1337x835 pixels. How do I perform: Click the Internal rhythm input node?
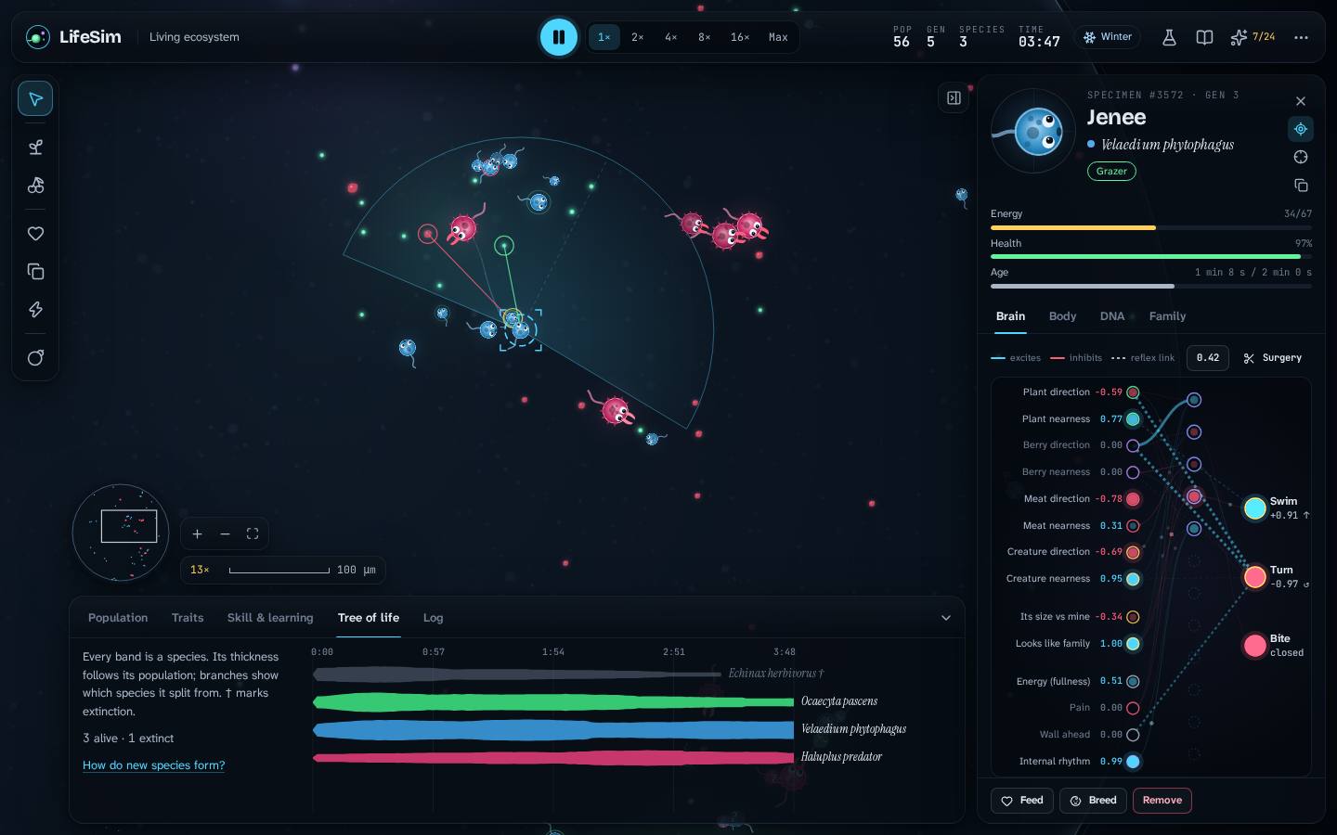(x=1133, y=762)
